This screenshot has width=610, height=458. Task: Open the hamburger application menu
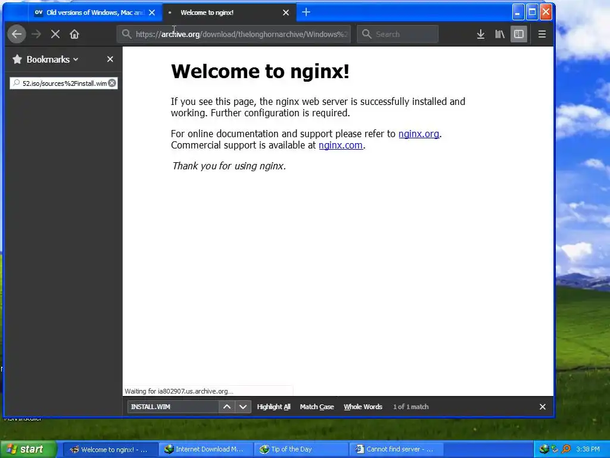click(x=542, y=34)
